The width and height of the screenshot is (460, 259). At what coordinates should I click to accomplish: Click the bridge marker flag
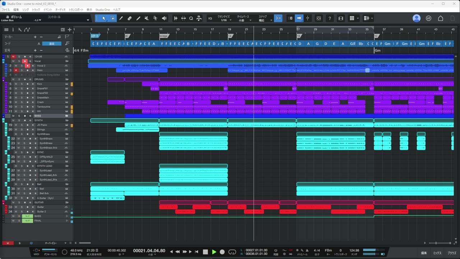click(164, 36)
